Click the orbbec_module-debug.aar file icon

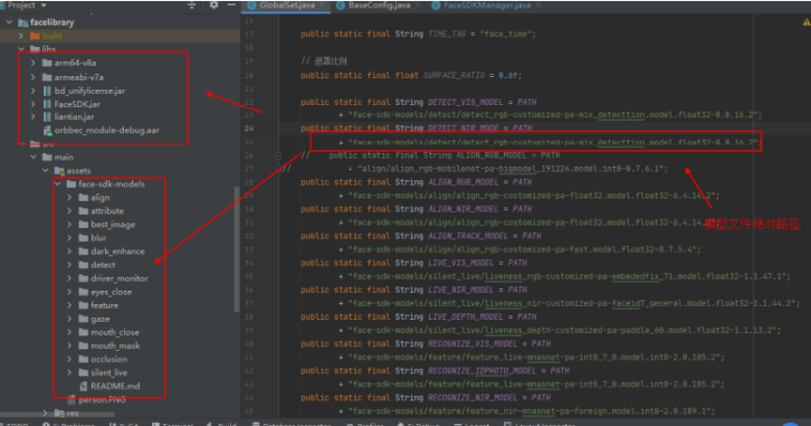click(x=47, y=130)
